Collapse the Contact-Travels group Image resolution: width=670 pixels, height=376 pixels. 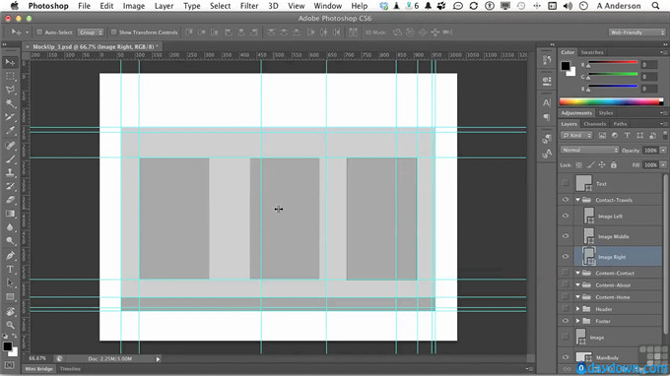tap(577, 200)
